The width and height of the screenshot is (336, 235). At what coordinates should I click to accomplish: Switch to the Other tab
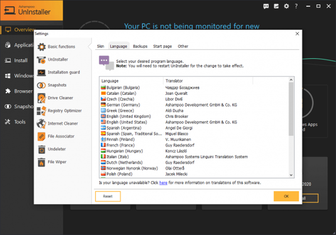183,46
